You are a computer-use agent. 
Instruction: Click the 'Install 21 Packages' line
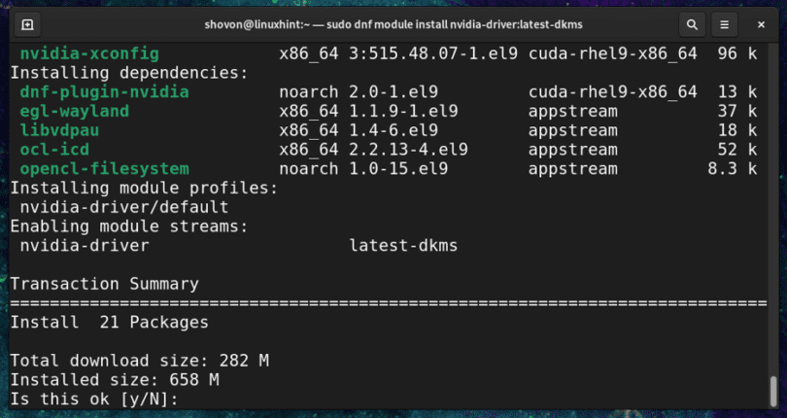click(109, 322)
